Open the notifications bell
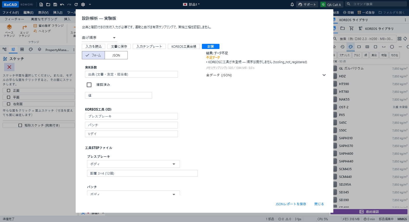 coord(292,4)
